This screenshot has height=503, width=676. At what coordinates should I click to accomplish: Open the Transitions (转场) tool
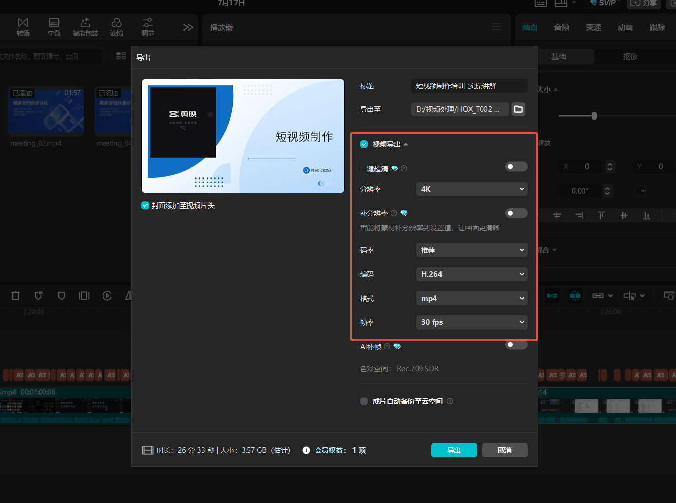(23, 27)
